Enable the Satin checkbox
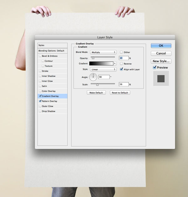 pyautogui.click(x=40, y=86)
